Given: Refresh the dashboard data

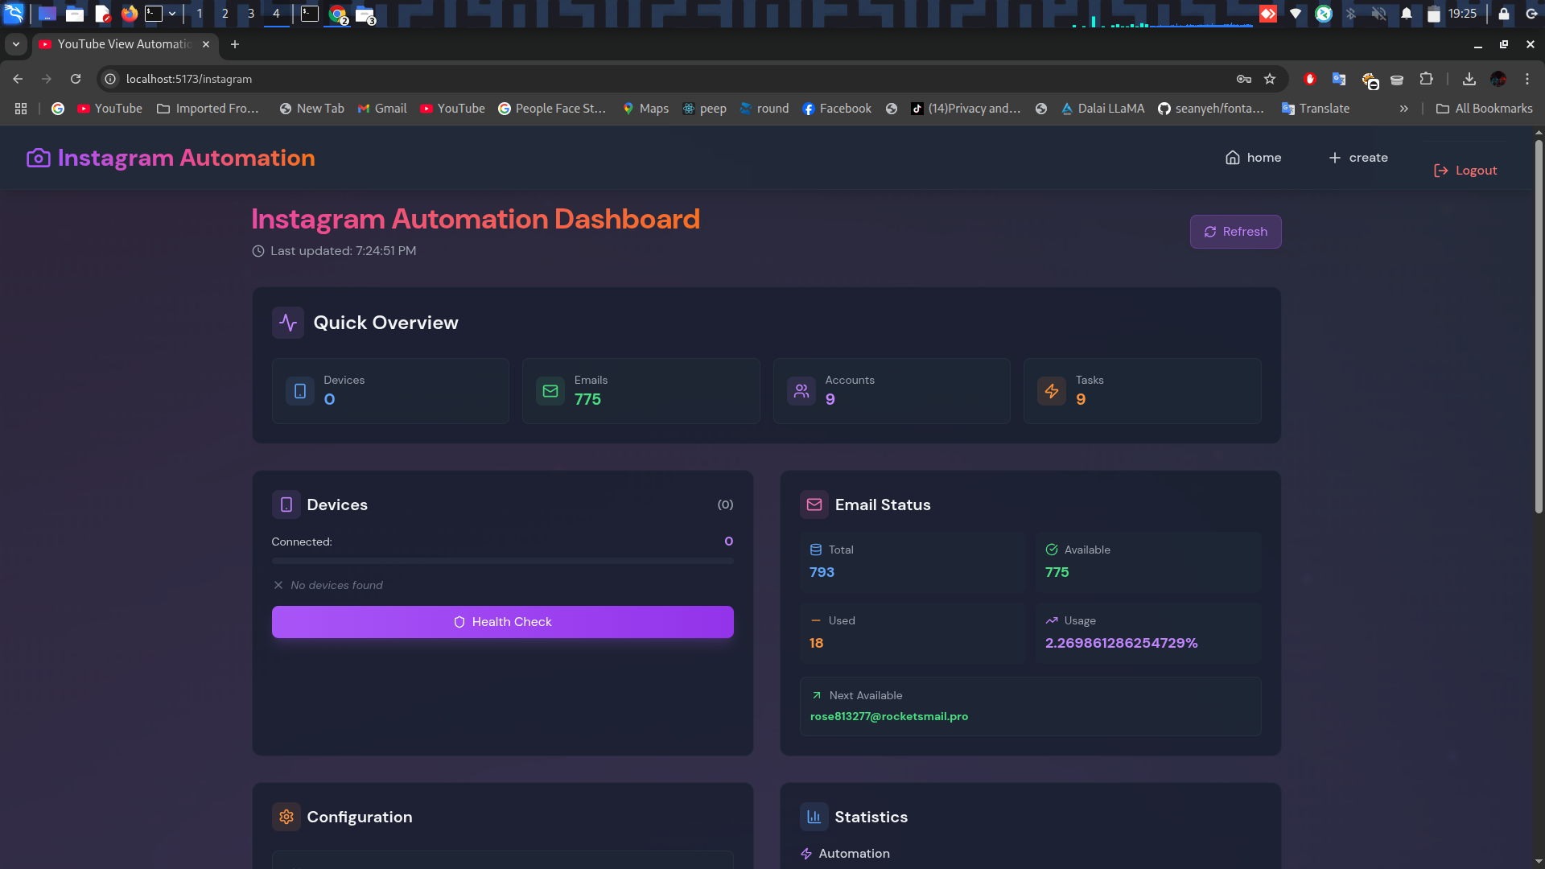Looking at the screenshot, I should coord(1236,232).
